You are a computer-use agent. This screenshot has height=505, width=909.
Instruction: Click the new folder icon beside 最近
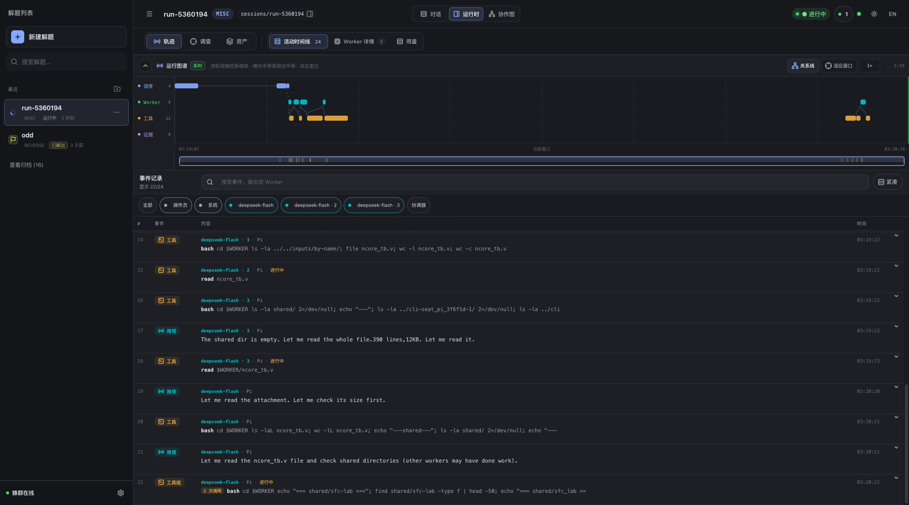coord(117,89)
